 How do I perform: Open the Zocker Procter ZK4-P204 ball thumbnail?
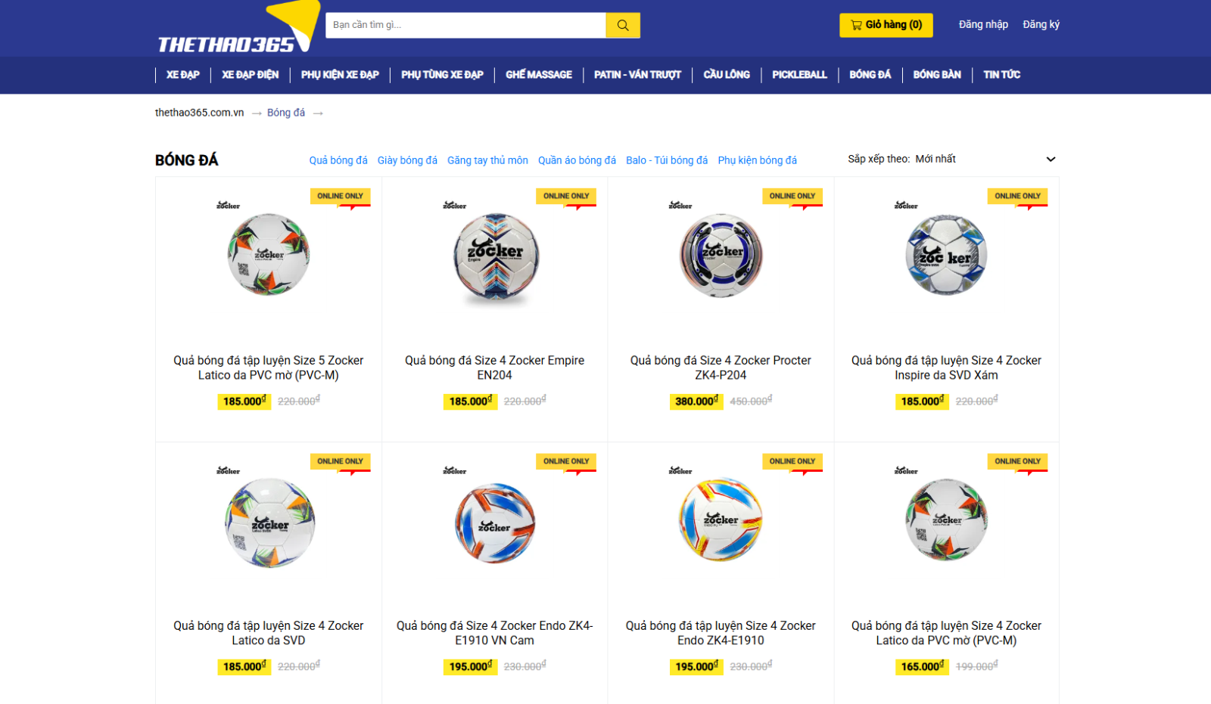click(x=721, y=255)
